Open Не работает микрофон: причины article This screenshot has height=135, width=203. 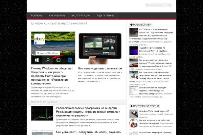tap(155, 132)
